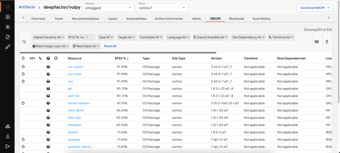Click base layer icon in krb5-devel row
The width and height of the screenshot is (340, 153).
pyautogui.click(x=48, y=110)
